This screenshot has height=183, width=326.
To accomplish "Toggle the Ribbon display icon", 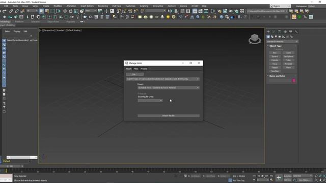I will click(x=195, y=11).
